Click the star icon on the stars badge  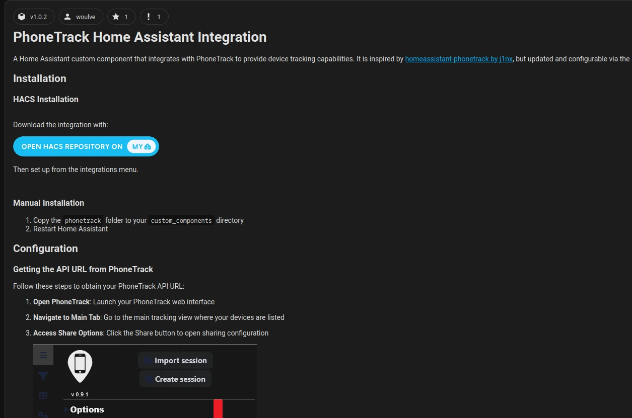pos(115,17)
